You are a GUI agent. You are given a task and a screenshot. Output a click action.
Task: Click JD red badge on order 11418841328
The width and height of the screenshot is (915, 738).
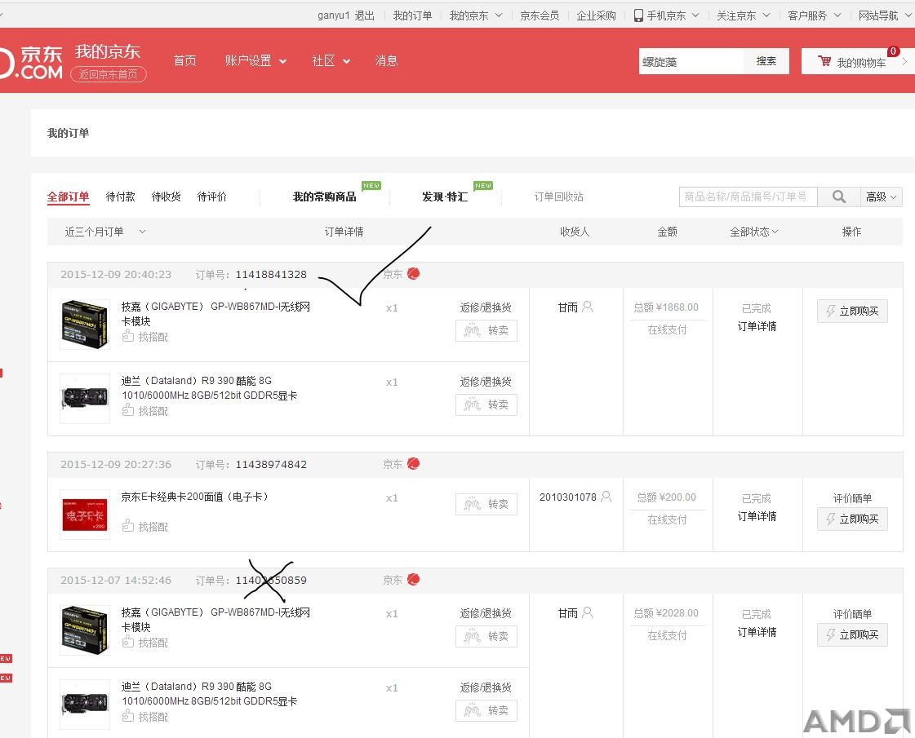point(414,273)
